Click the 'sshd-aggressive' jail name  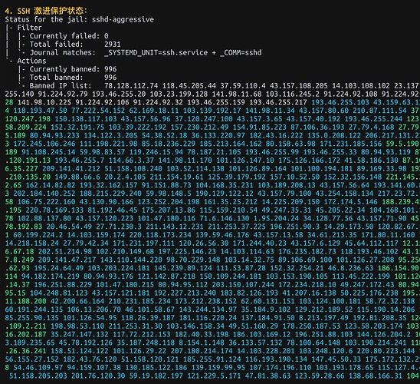pyautogui.click(x=123, y=19)
